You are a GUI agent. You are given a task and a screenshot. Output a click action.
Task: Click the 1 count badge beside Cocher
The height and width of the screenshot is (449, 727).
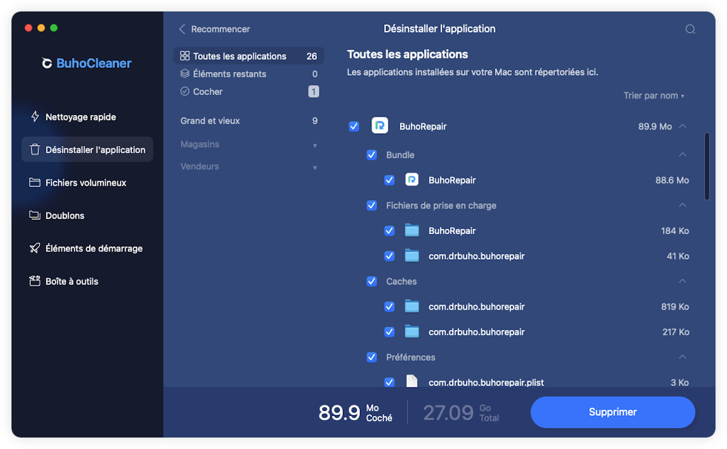click(313, 91)
